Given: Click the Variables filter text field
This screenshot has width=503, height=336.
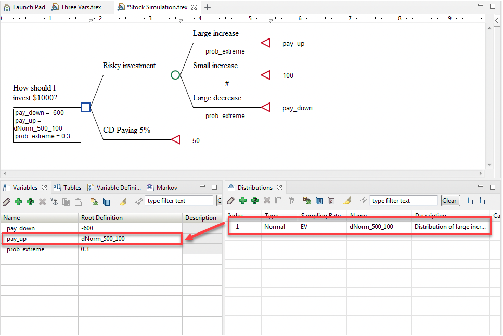Looking at the screenshot, I should coord(178,201).
